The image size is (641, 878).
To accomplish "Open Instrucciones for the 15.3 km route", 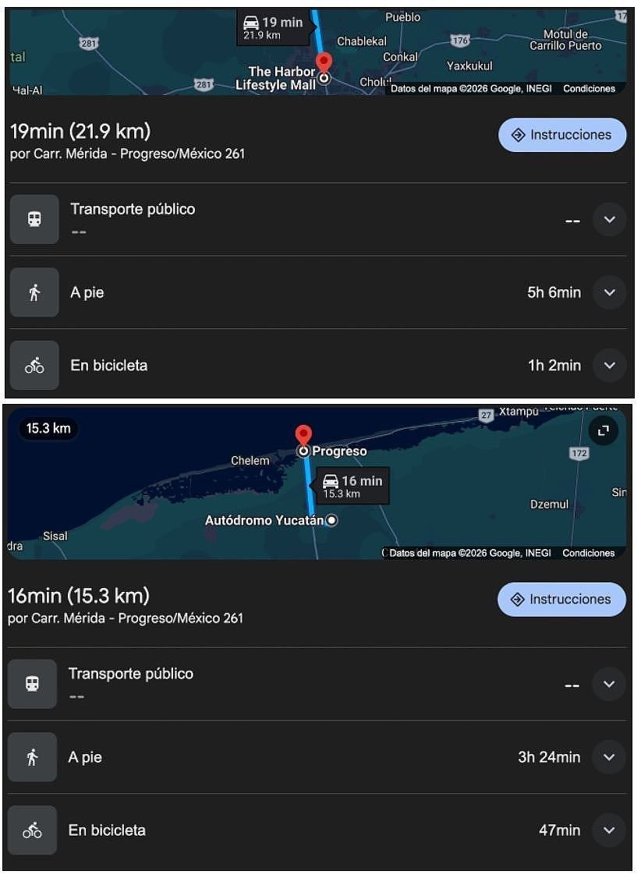I will [561, 600].
